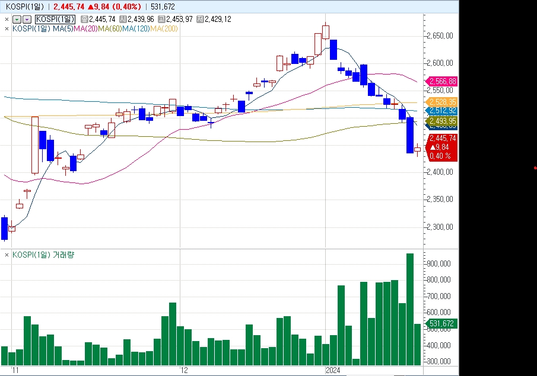Click the red current price 2,445.74 tag
Viewport: 537px width, 376px height.
(442, 138)
